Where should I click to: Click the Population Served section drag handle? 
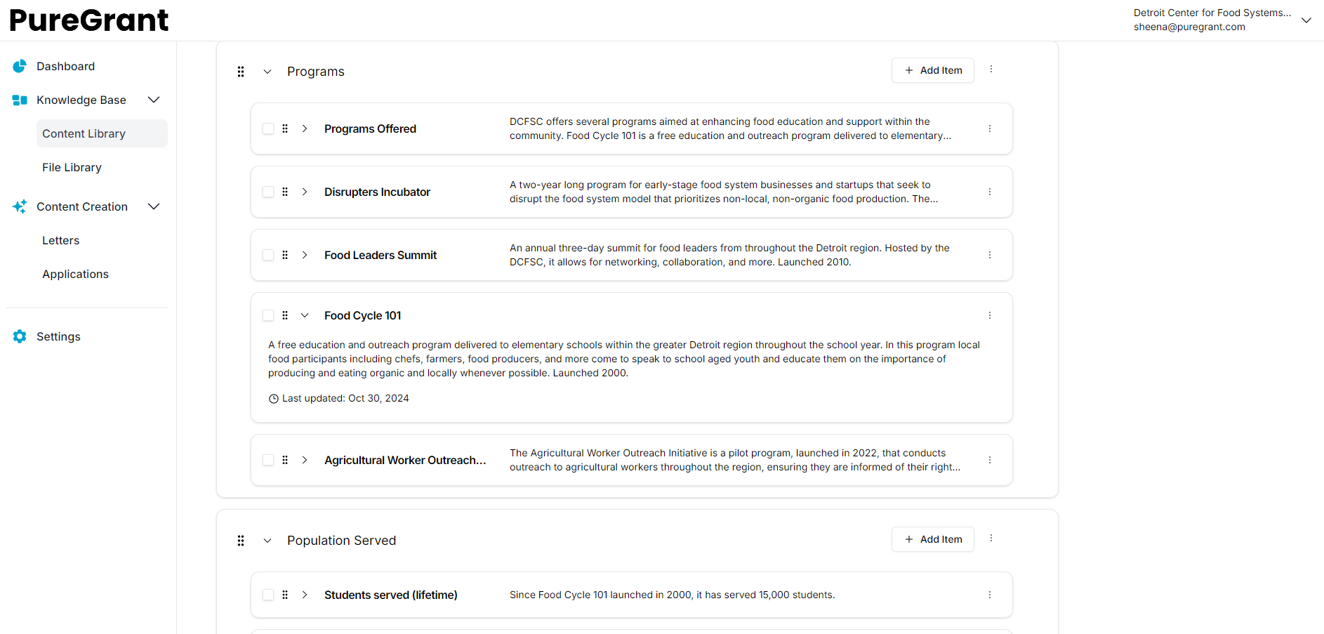click(x=241, y=541)
